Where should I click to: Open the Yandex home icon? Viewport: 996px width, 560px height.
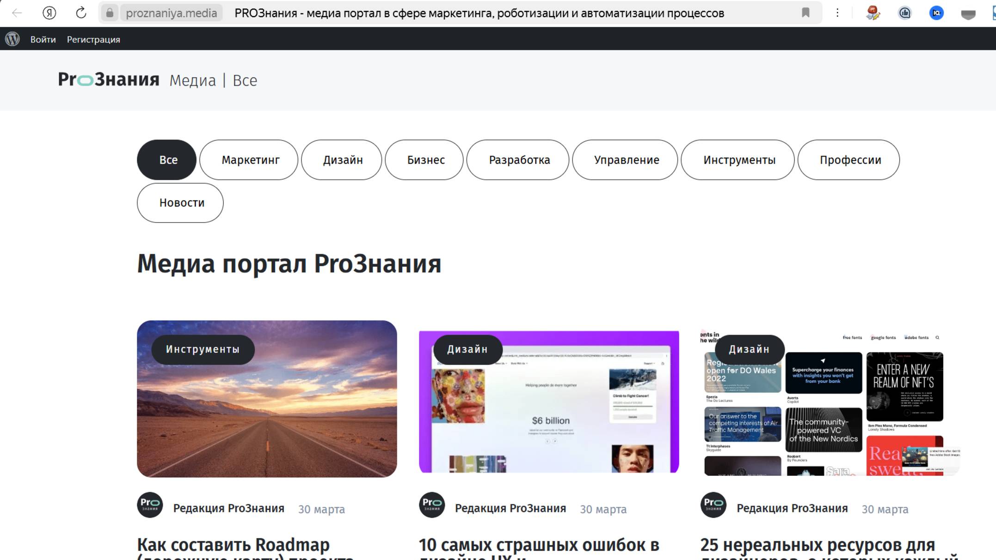click(49, 13)
